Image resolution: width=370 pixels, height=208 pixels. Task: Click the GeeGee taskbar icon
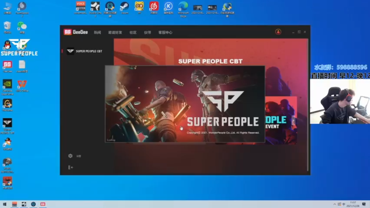point(43,204)
